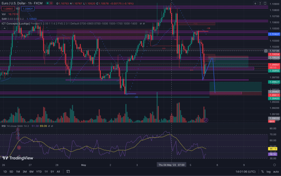Toggle percent scale mode

point(263,171)
